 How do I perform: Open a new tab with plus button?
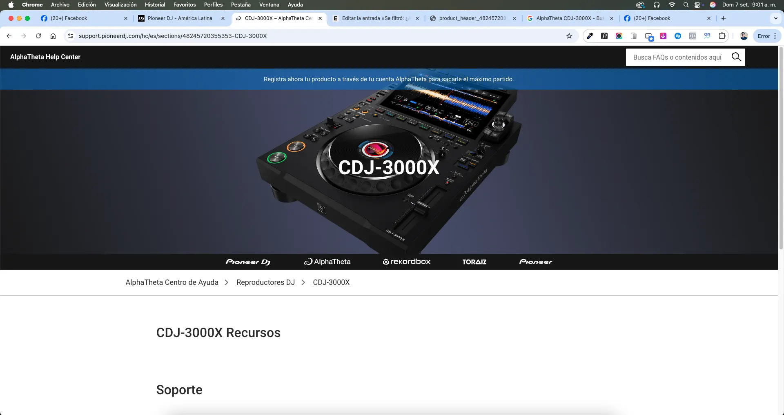click(724, 18)
